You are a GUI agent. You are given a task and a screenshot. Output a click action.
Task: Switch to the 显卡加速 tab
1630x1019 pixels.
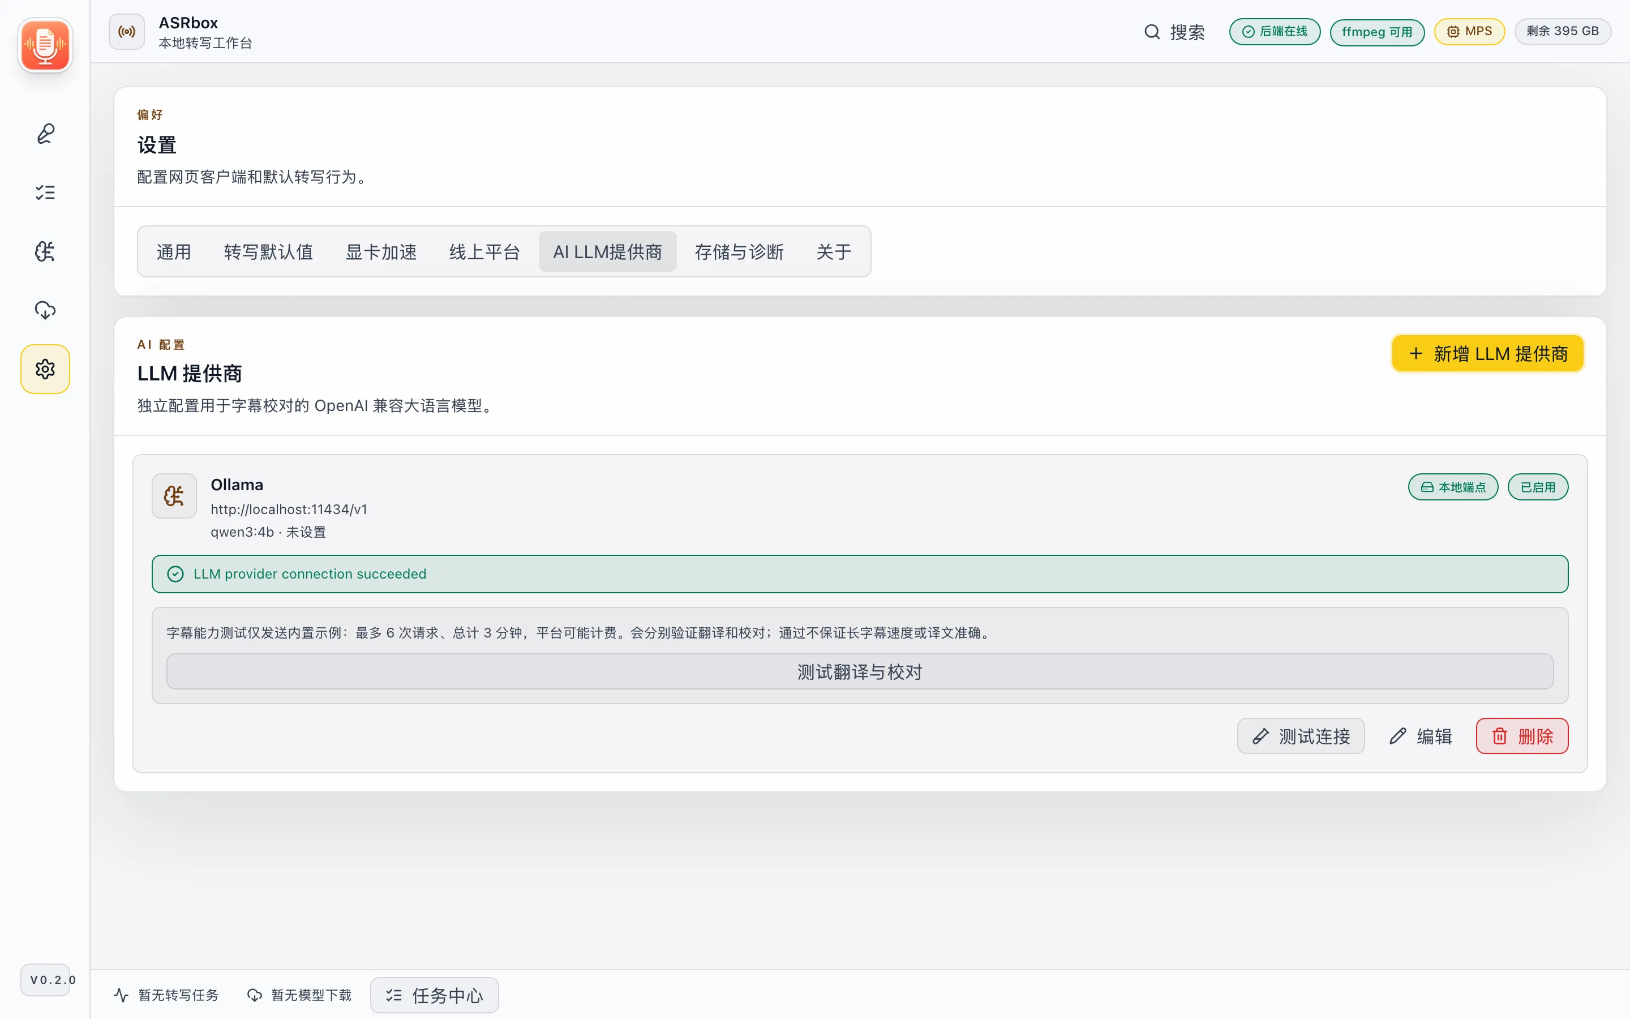click(381, 251)
